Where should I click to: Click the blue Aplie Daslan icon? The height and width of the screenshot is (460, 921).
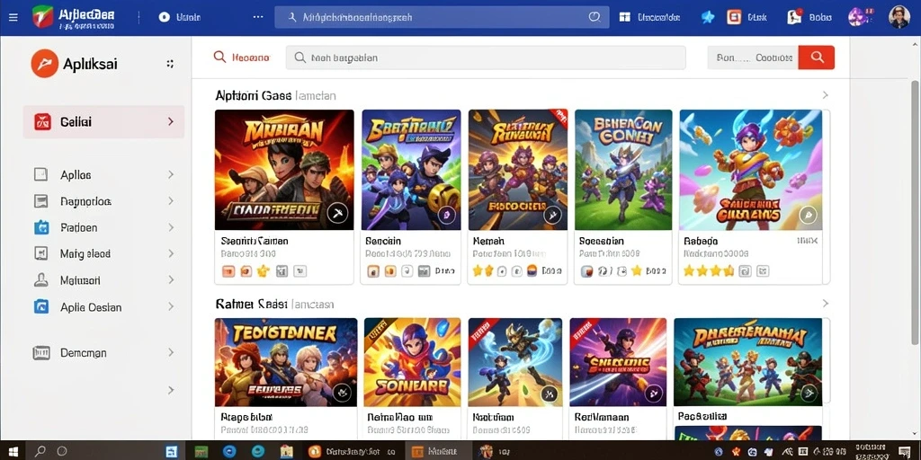tap(41, 306)
